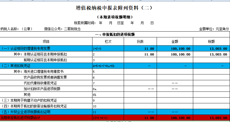Click the 份数 column header
This screenshot has height=122, width=230.
coord(140,41)
